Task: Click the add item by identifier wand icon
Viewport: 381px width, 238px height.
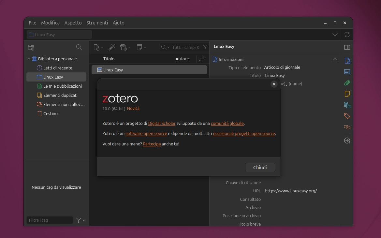Action: (112, 47)
